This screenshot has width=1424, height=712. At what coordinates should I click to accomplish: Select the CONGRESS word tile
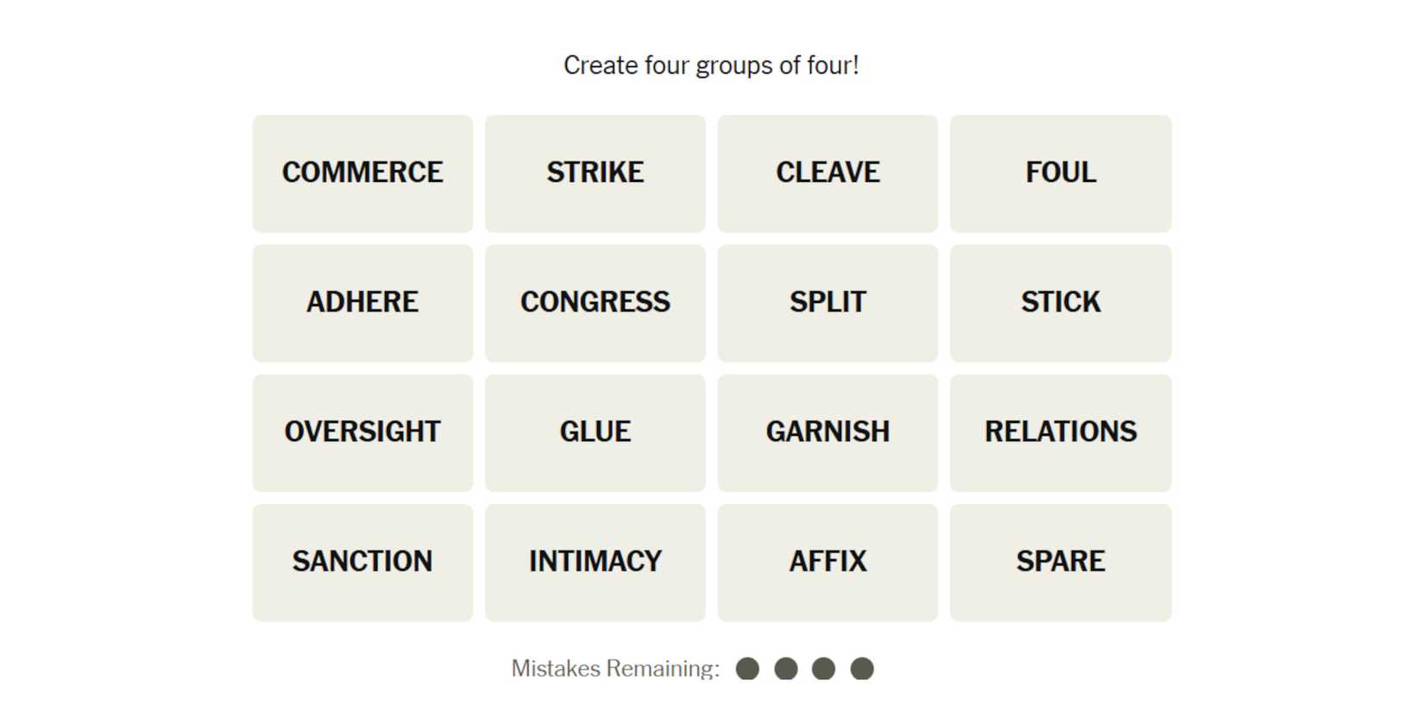[595, 303]
